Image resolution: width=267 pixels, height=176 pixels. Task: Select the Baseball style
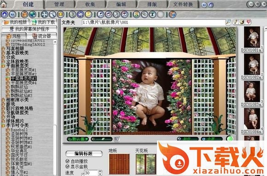[19, 129]
